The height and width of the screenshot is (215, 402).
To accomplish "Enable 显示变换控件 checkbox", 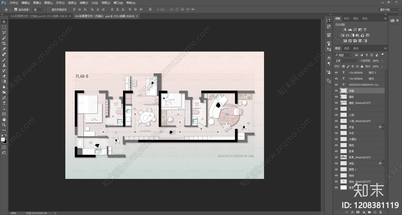I will click(49, 10).
